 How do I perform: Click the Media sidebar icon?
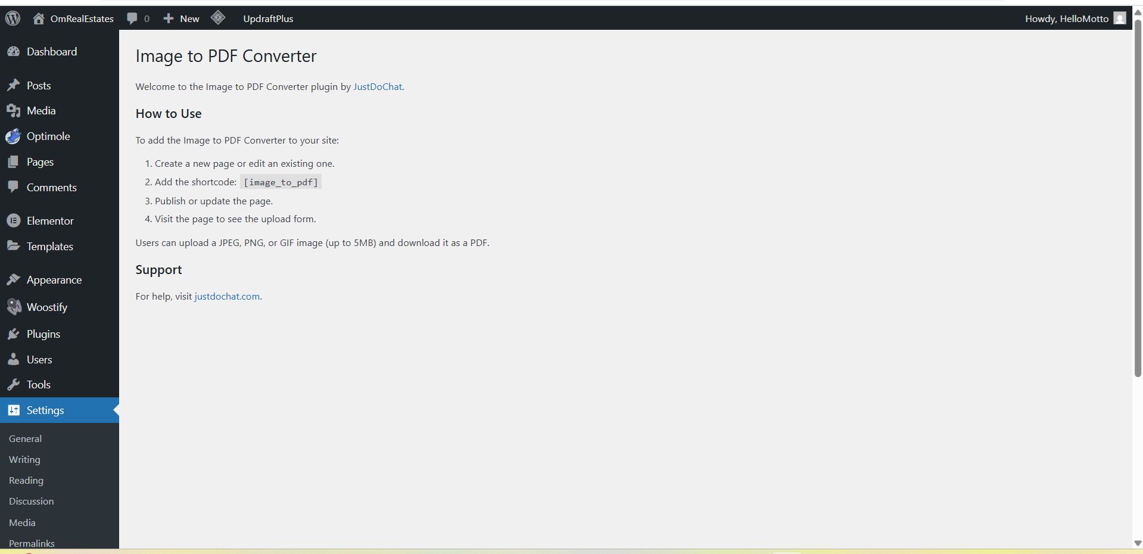(14, 111)
